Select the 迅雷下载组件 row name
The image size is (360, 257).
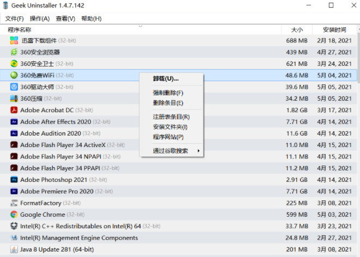[39, 41]
